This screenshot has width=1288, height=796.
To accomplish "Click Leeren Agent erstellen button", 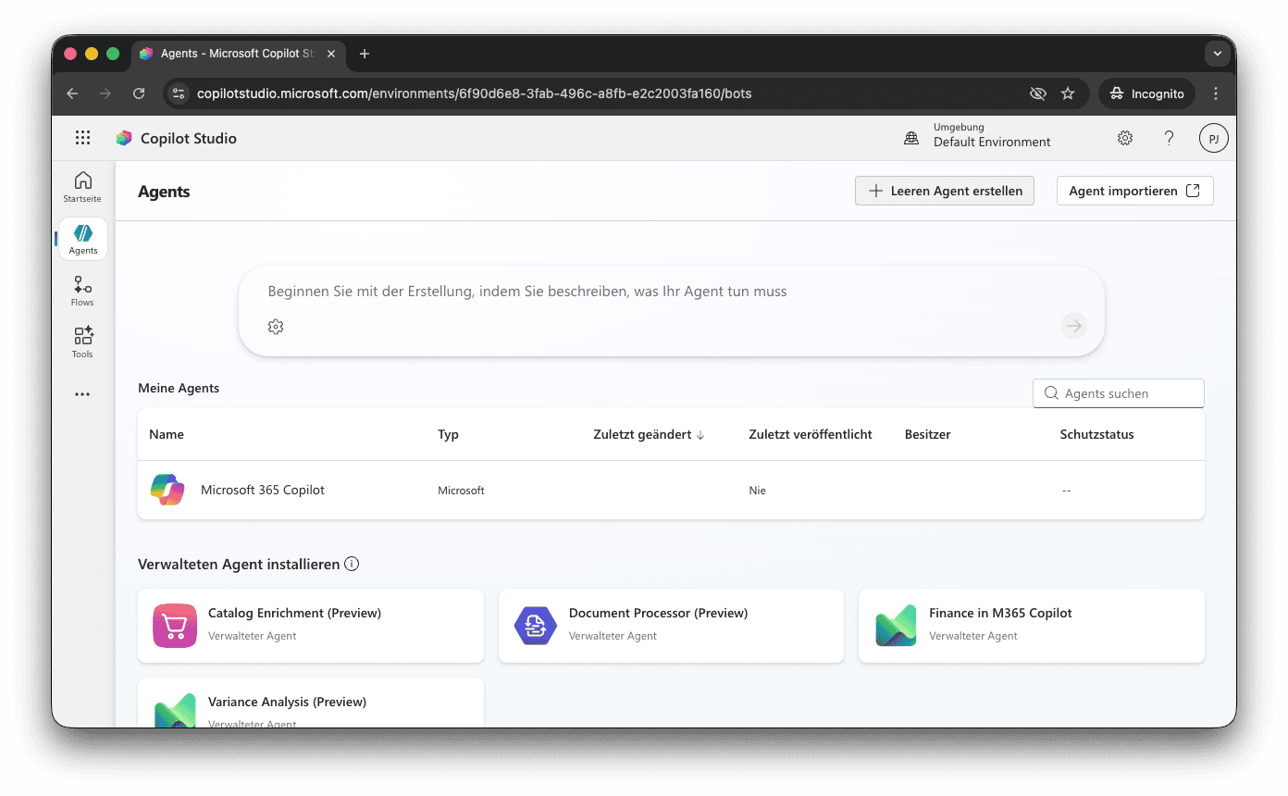I will tap(945, 191).
